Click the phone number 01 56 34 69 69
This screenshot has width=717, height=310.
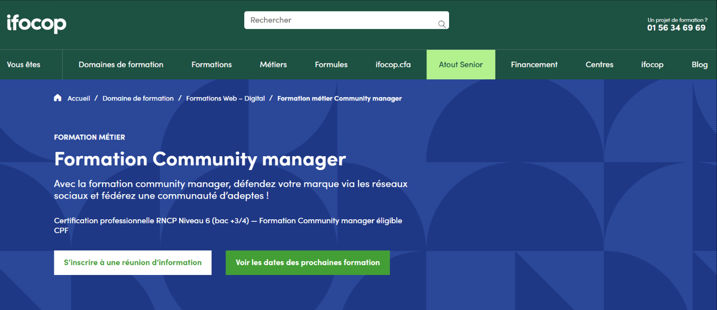676,28
